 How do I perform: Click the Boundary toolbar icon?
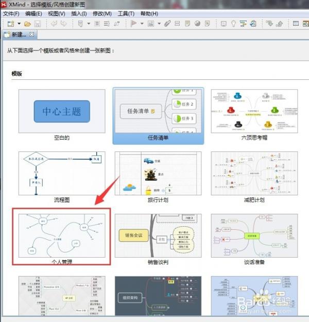pyautogui.click(x=97, y=24)
